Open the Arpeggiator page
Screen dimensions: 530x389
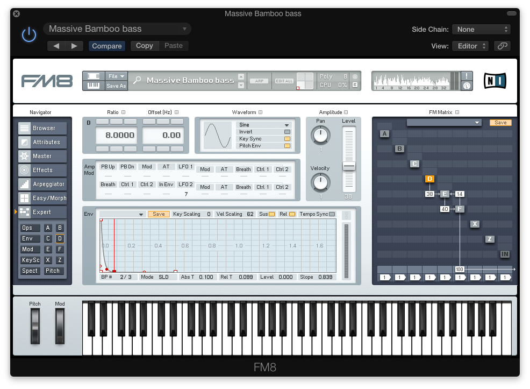[42, 184]
